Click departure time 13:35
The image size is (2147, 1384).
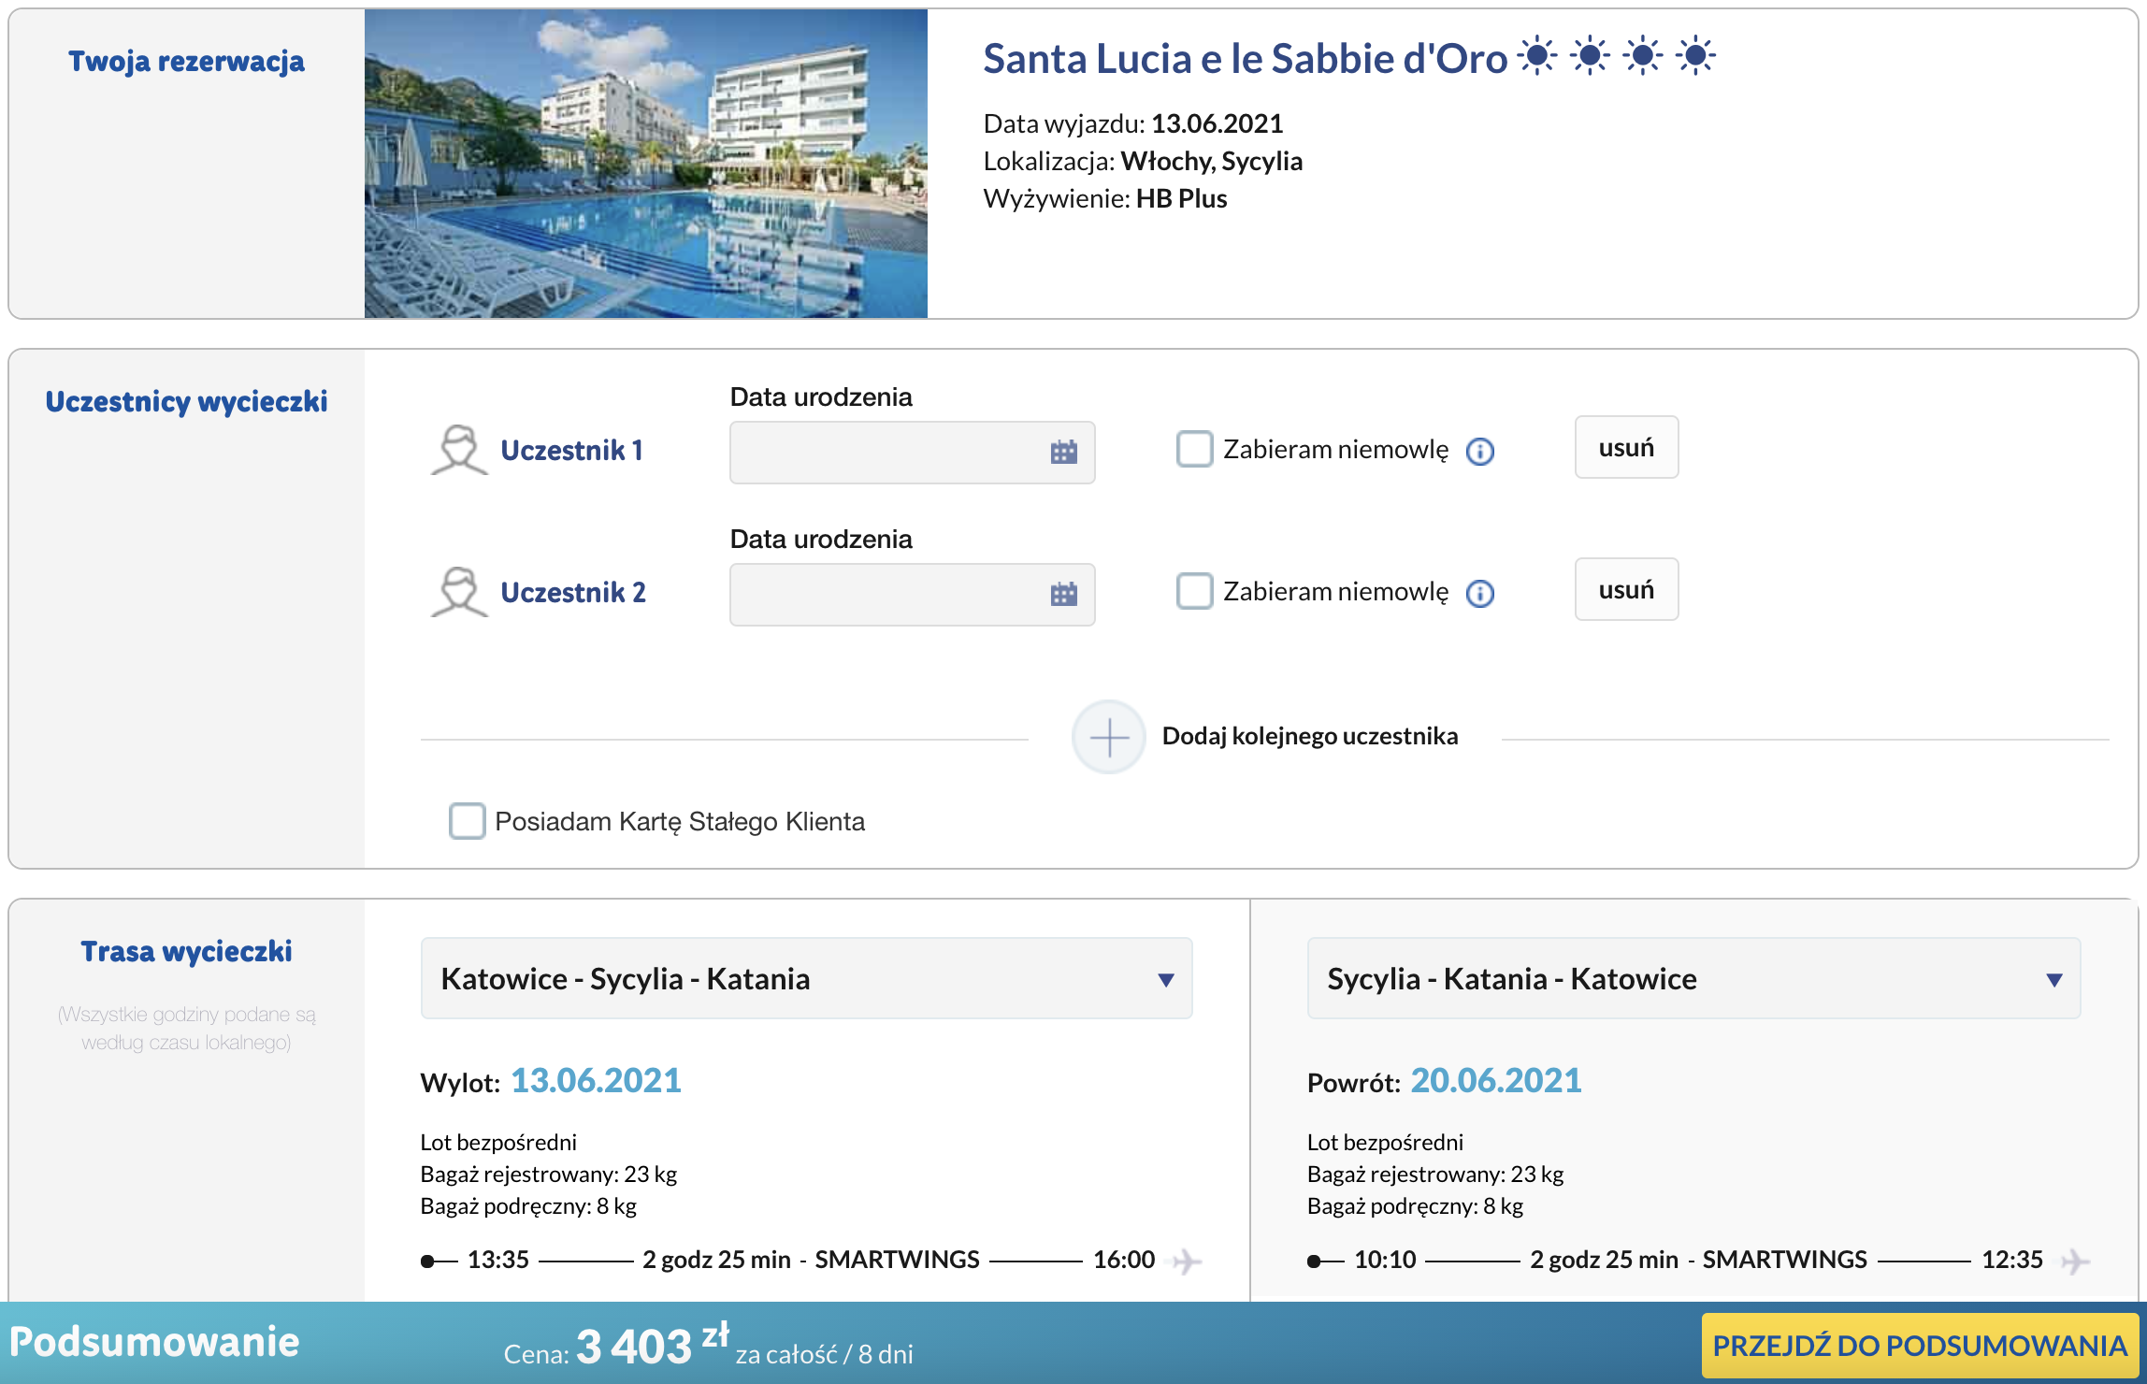[x=498, y=1260]
